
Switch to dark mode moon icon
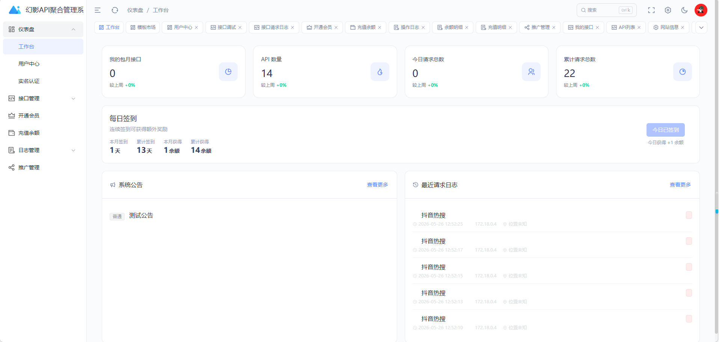click(x=684, y=10)
